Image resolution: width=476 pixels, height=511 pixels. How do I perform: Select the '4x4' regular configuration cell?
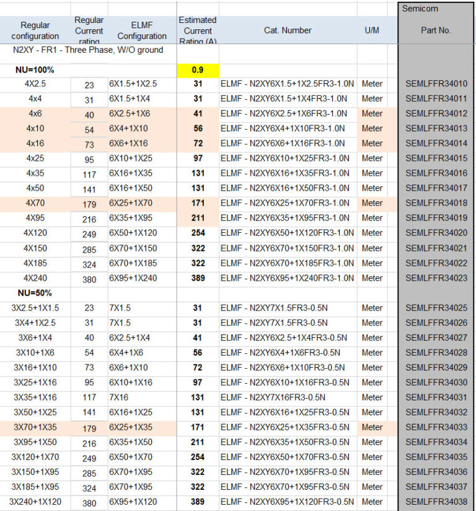coord(35,99)
